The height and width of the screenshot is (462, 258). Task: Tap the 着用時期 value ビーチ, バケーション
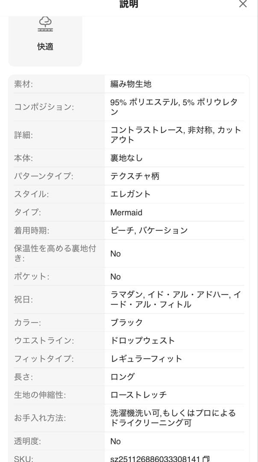click(x=149, y=231)
